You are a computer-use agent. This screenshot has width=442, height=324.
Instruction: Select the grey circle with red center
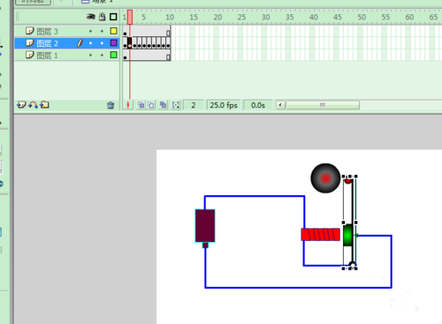click(325, 178)
